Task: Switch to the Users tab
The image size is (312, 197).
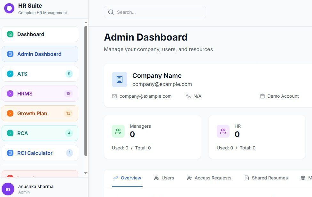Action: pos(164,178)
